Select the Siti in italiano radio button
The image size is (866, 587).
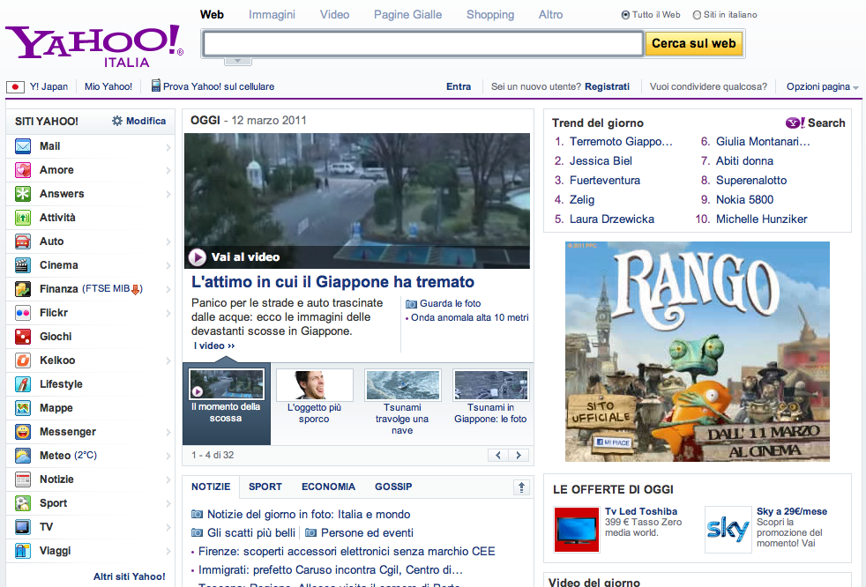[697, 15]
